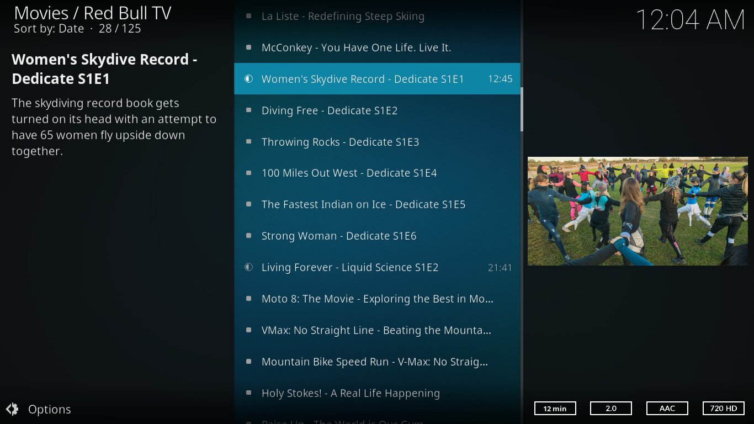Image resolution: width=754 pixels, height=424 pixels.
Task: Open 100 Miles Out West episode
Action: [377, 173]
